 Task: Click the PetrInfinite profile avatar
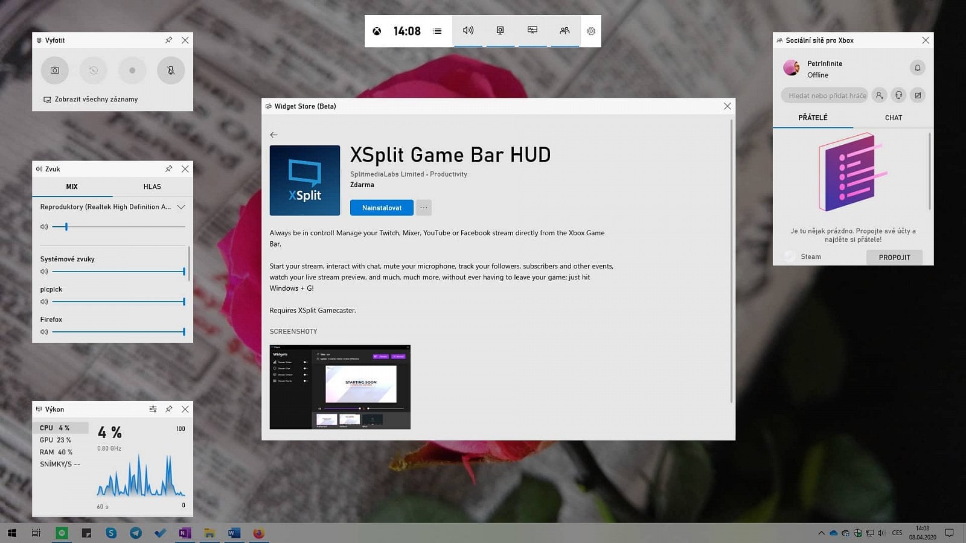(792, 68)
